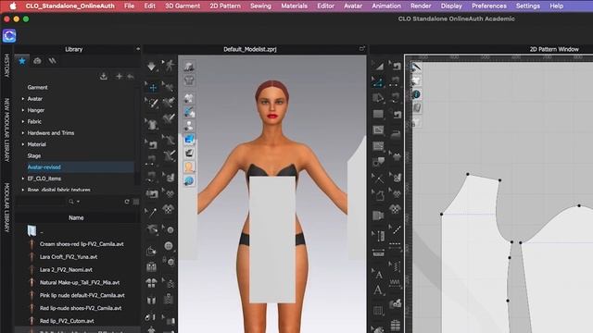Select the zigzag topstitch tool

coord(395,282)
